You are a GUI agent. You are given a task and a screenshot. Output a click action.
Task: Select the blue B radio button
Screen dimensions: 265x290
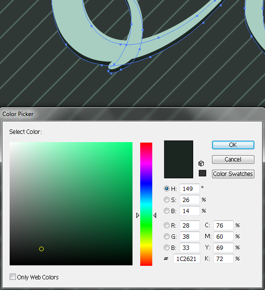167,247
